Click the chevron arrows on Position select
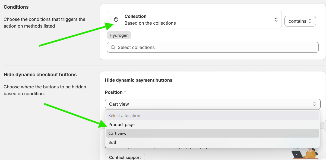This screenshot has height=160, width=326. coord(314,104)
